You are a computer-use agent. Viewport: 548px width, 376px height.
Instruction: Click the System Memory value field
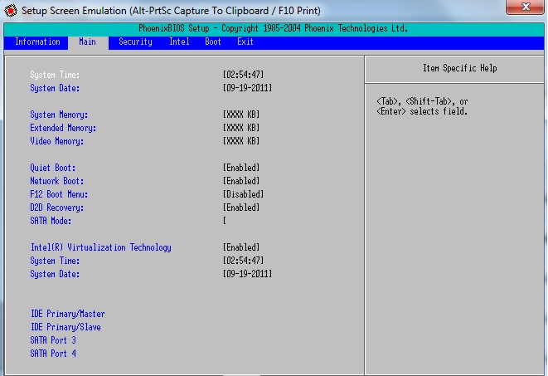point(241,115)
